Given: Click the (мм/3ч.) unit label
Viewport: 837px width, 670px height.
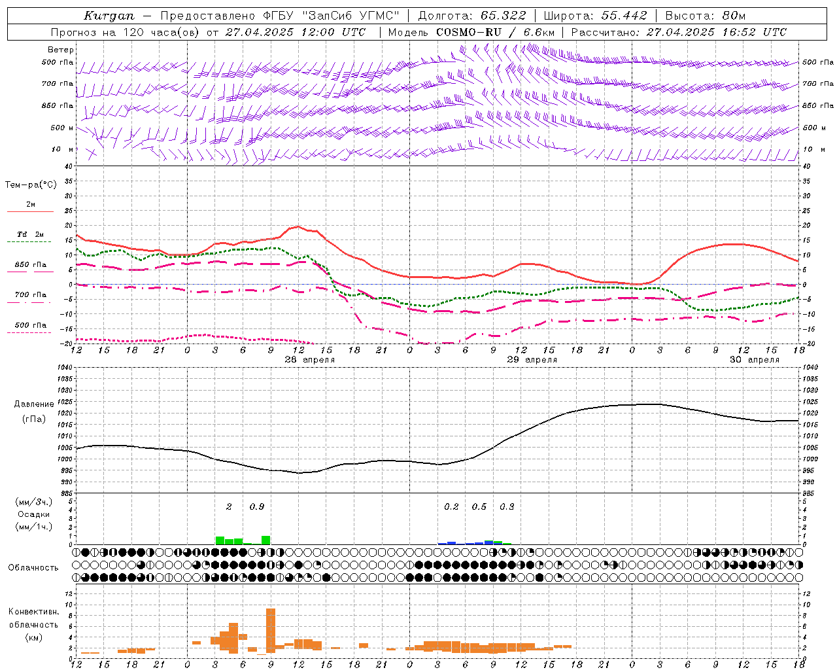Looking at the screenshot, I should coord(34,502).
